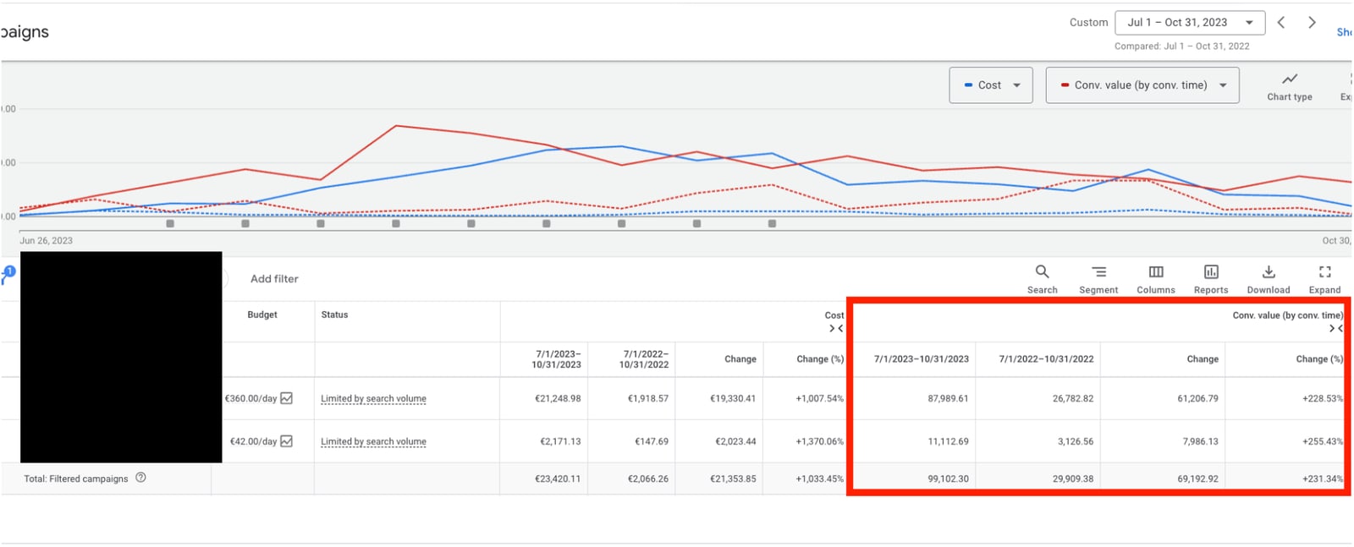Open the Search tool in table toolbar
The width and height of the screenshot is (1354, 547).
(x=1042, y=279)
